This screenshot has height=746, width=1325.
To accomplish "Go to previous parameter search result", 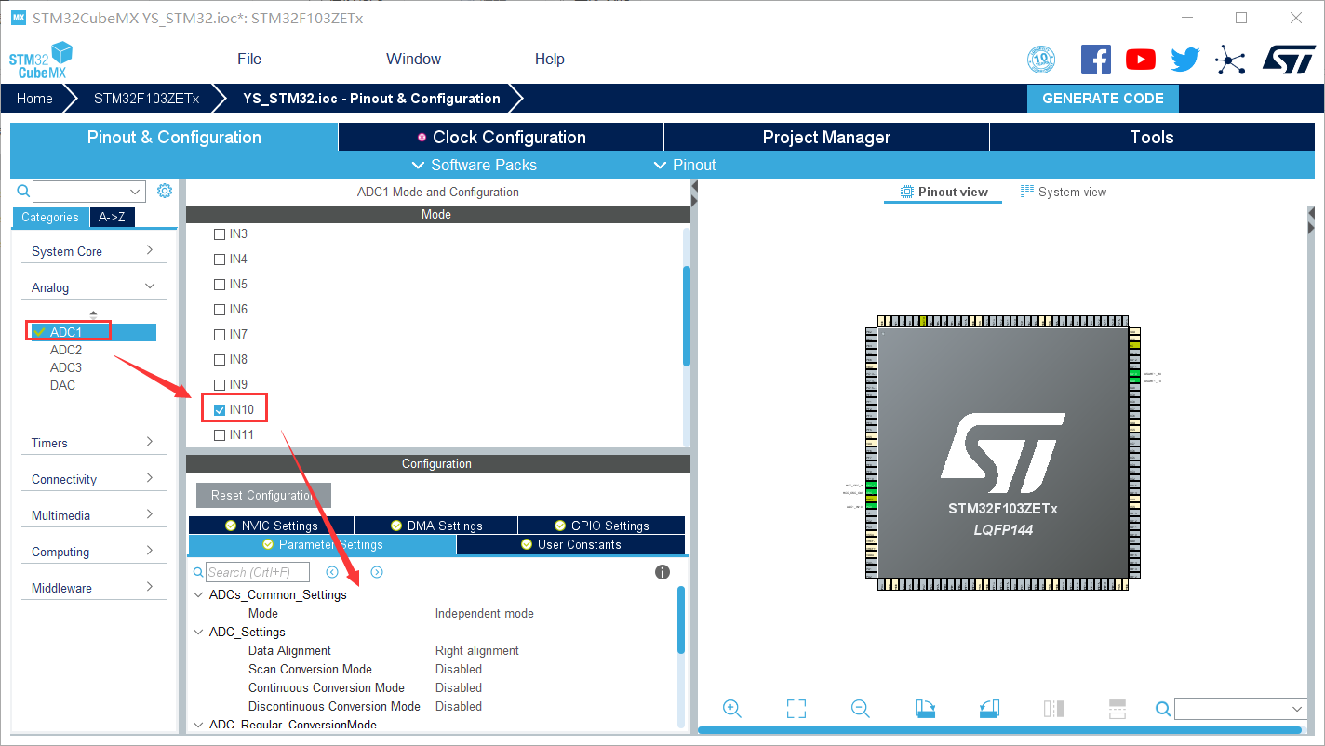I will [332, 572].
